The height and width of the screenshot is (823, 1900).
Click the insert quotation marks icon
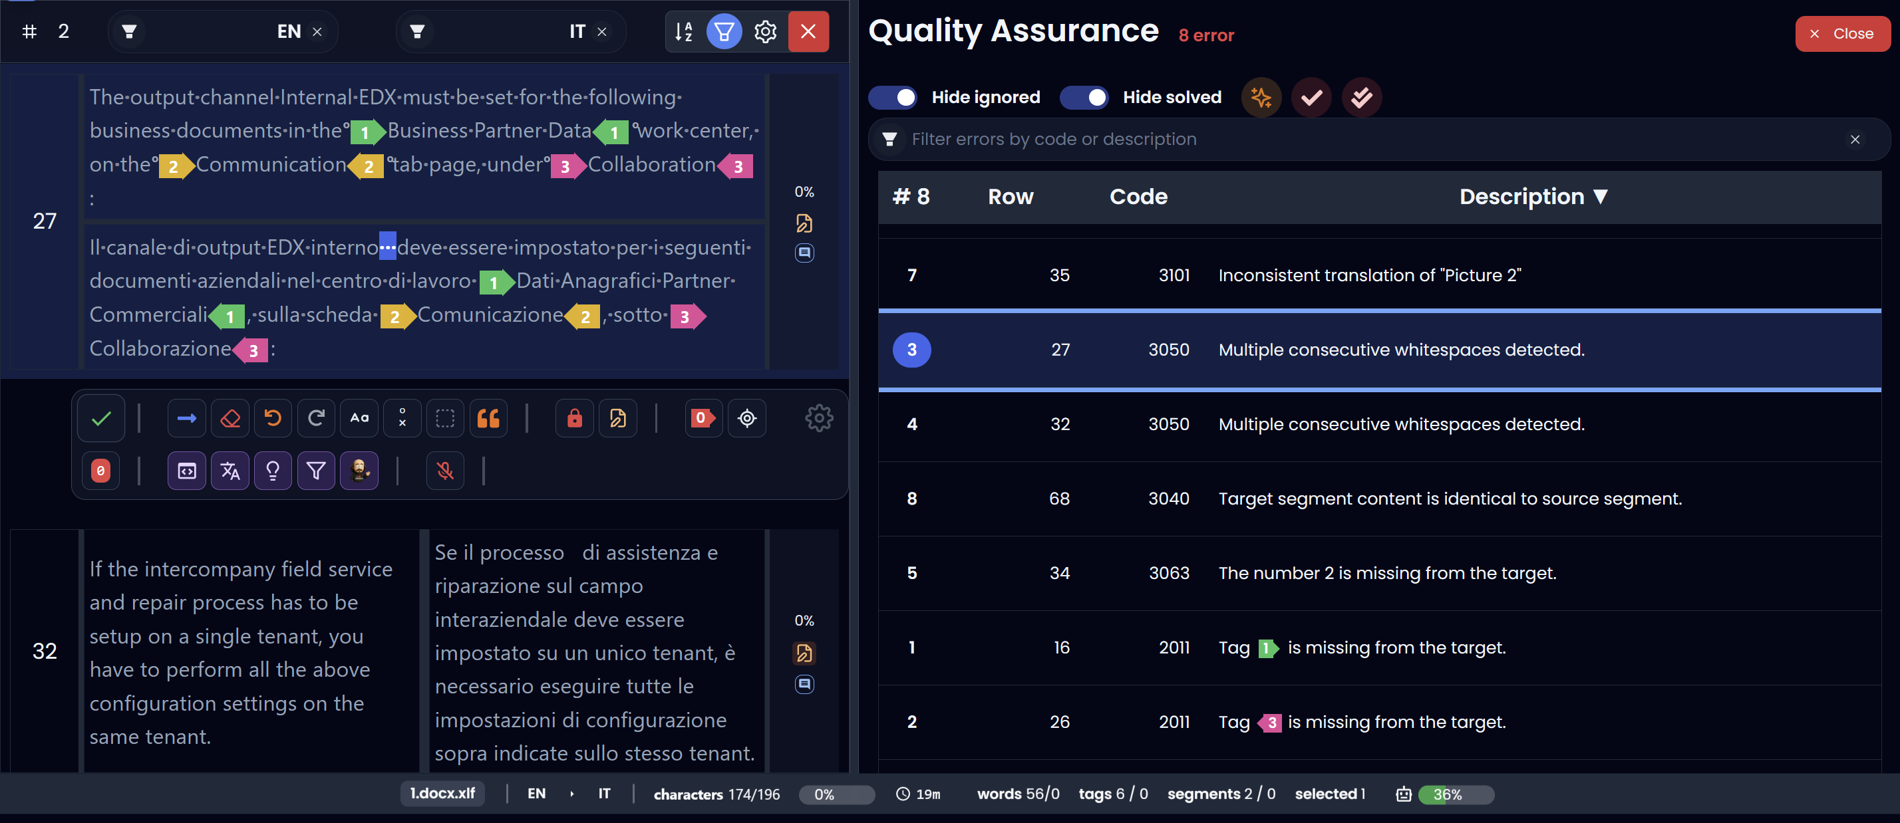488,417
